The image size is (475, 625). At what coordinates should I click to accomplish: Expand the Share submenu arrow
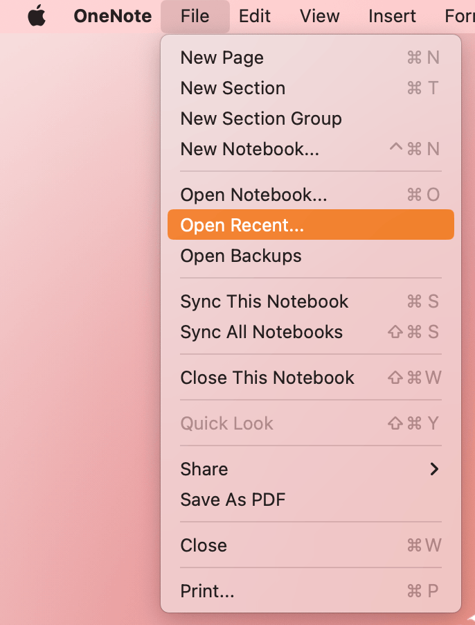point(434,469)
